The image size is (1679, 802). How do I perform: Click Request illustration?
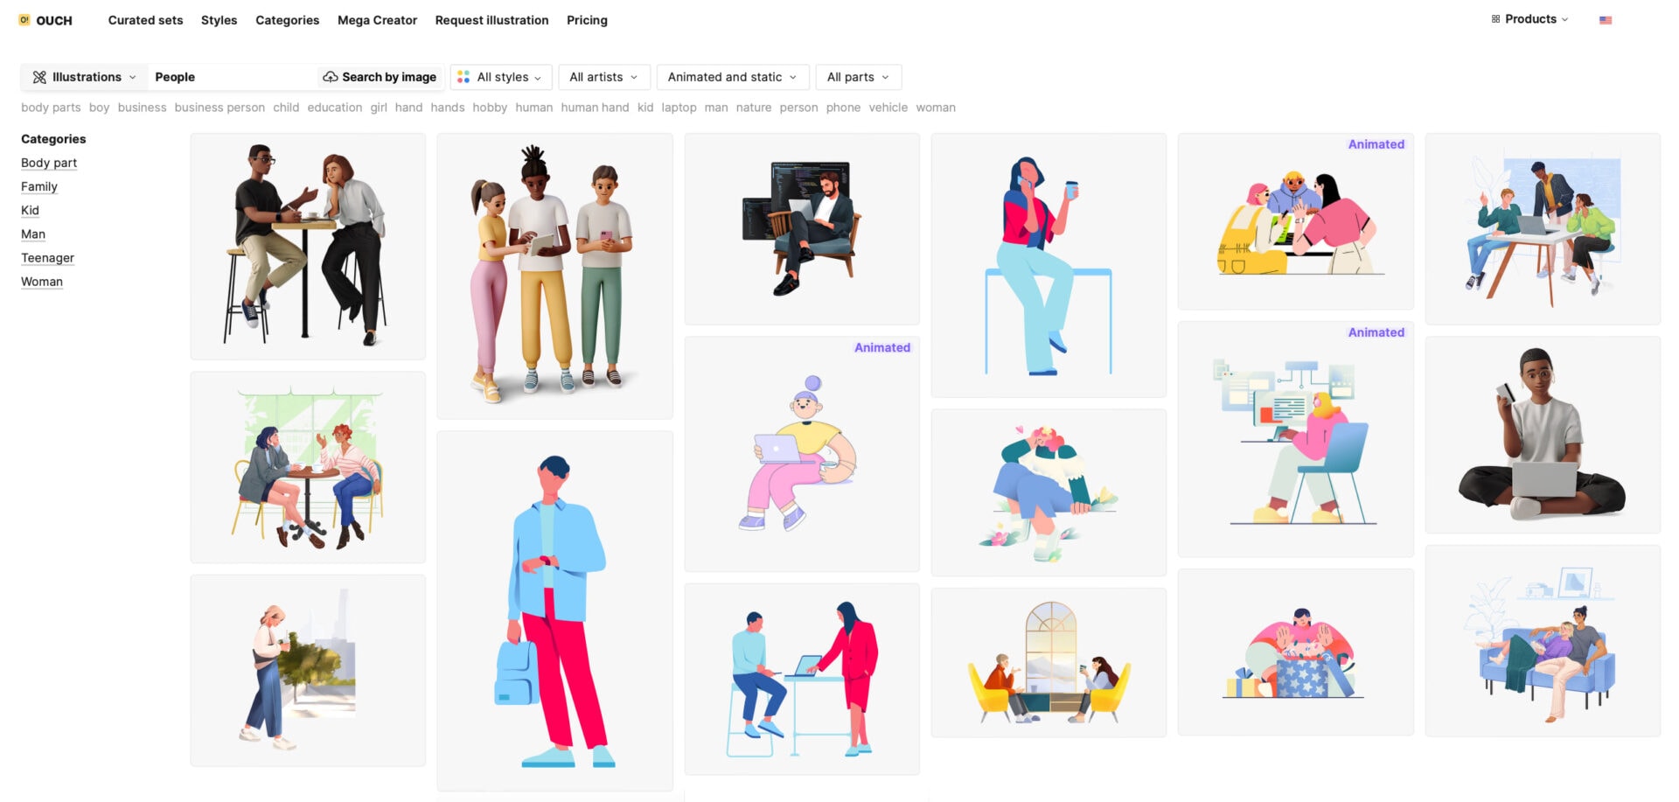491,20
